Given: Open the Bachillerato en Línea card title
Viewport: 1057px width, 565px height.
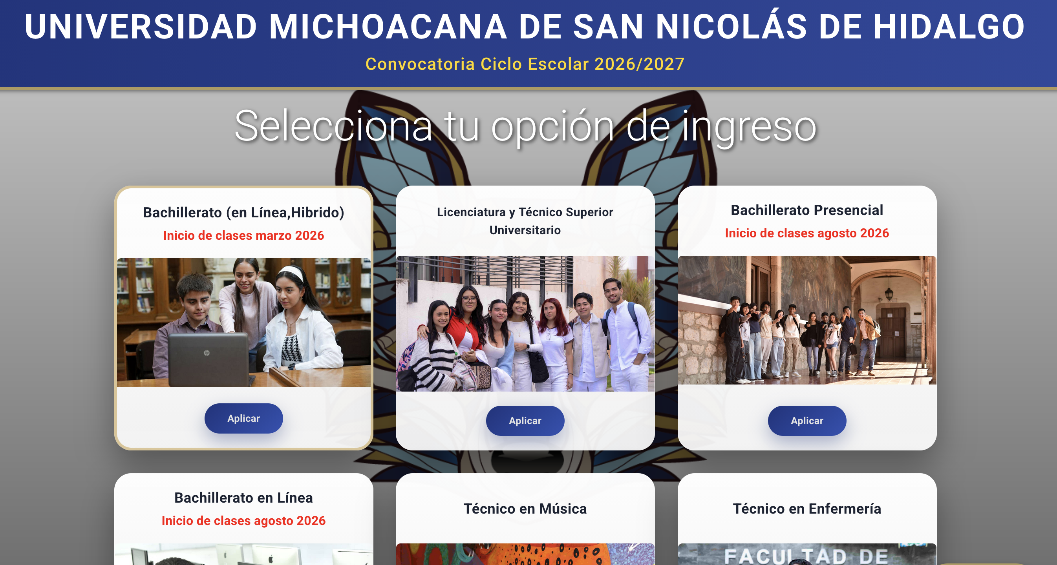Looking at the screenshot, I should coord(244,498).
